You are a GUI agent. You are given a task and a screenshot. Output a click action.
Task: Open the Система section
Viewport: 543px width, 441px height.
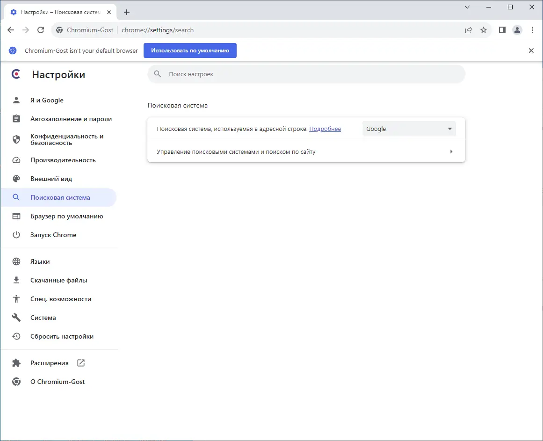coord(59,318)
